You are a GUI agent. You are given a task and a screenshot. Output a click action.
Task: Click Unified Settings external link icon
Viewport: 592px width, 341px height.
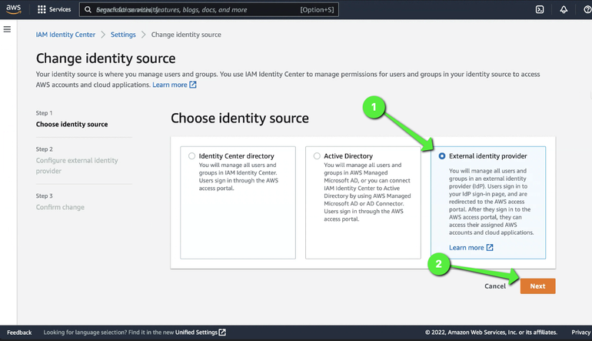(x=222, y=332)
